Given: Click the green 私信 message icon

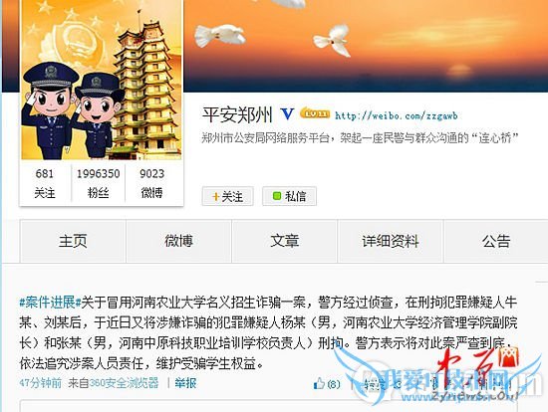Looking at the screenshot, I should click(277, 196).
